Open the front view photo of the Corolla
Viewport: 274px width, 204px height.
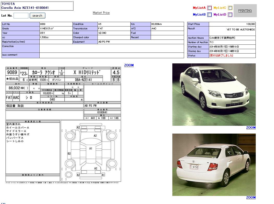(214, 95)
